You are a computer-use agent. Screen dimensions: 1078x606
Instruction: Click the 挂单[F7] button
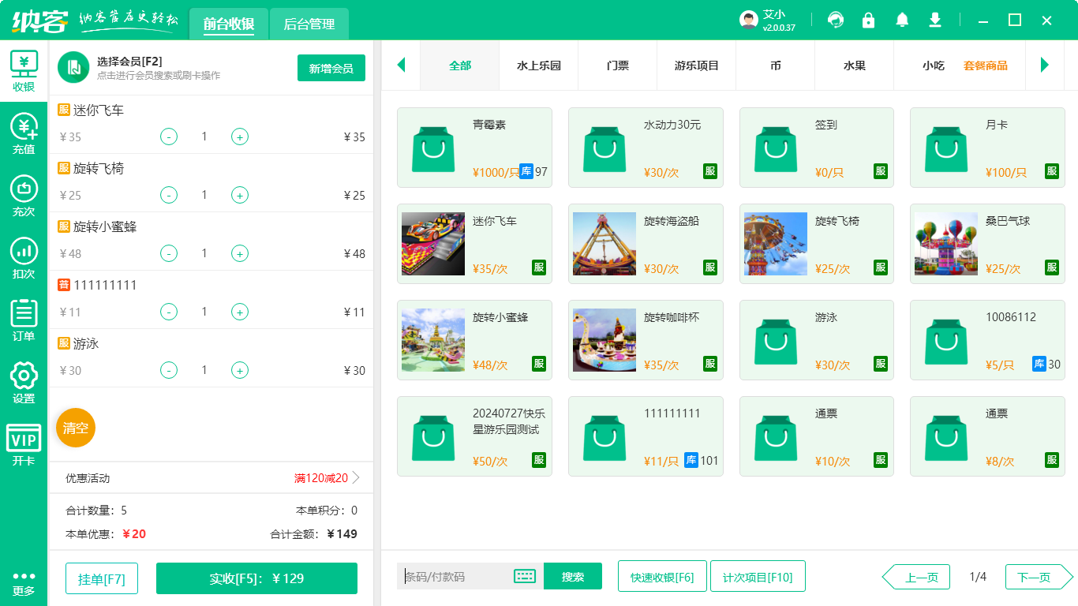pos(101,578)
